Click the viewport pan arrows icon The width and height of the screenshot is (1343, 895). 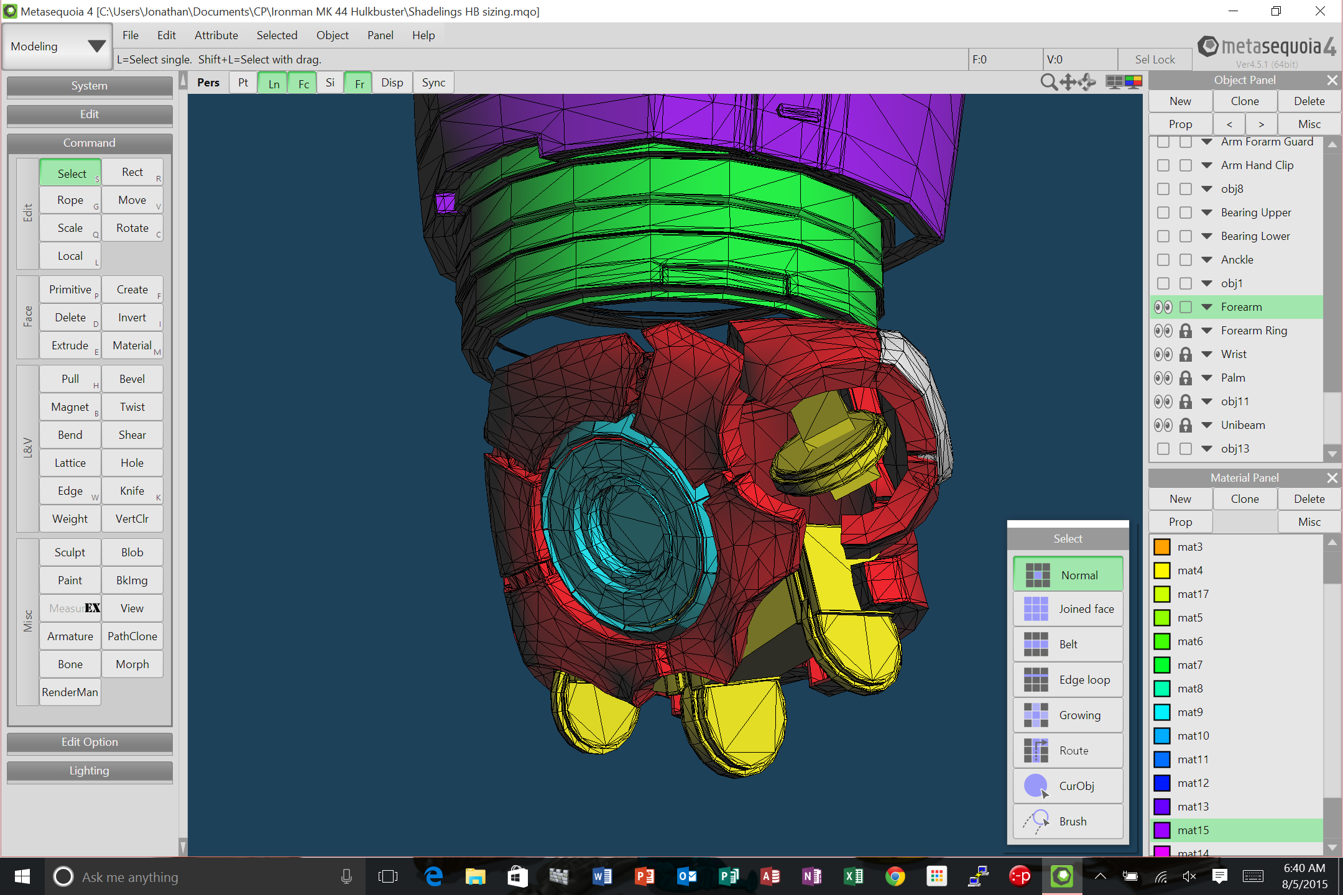(1068, 82)
